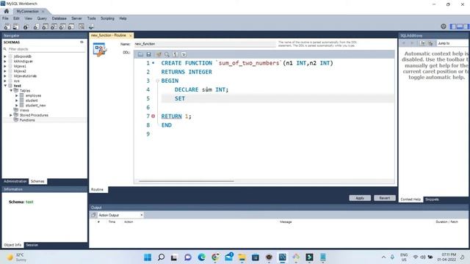Viewport: 470px width, 264px height.
Task: Create new view toolbar icon
Action: tap(54, 26)
